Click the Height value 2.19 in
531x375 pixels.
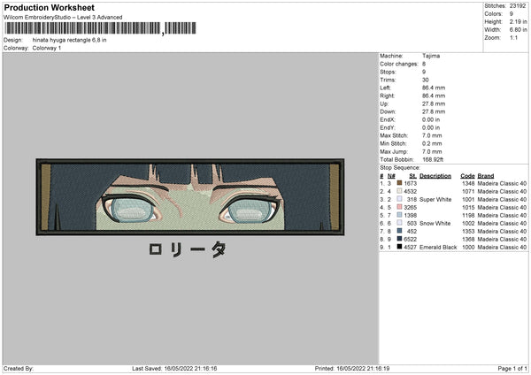click(518, 21)
